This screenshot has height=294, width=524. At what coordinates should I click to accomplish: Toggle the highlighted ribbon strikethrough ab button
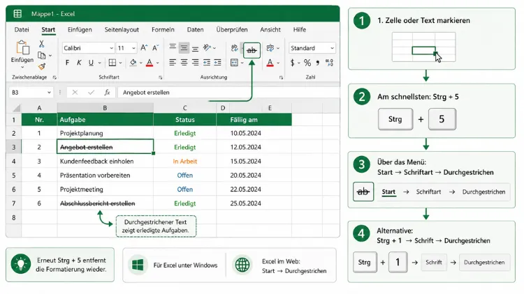click(252, 50)
